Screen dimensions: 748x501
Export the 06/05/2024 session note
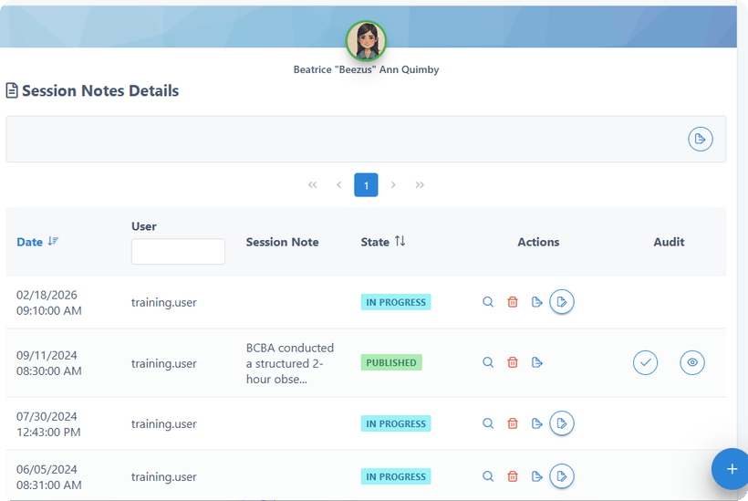coord(536,476)
